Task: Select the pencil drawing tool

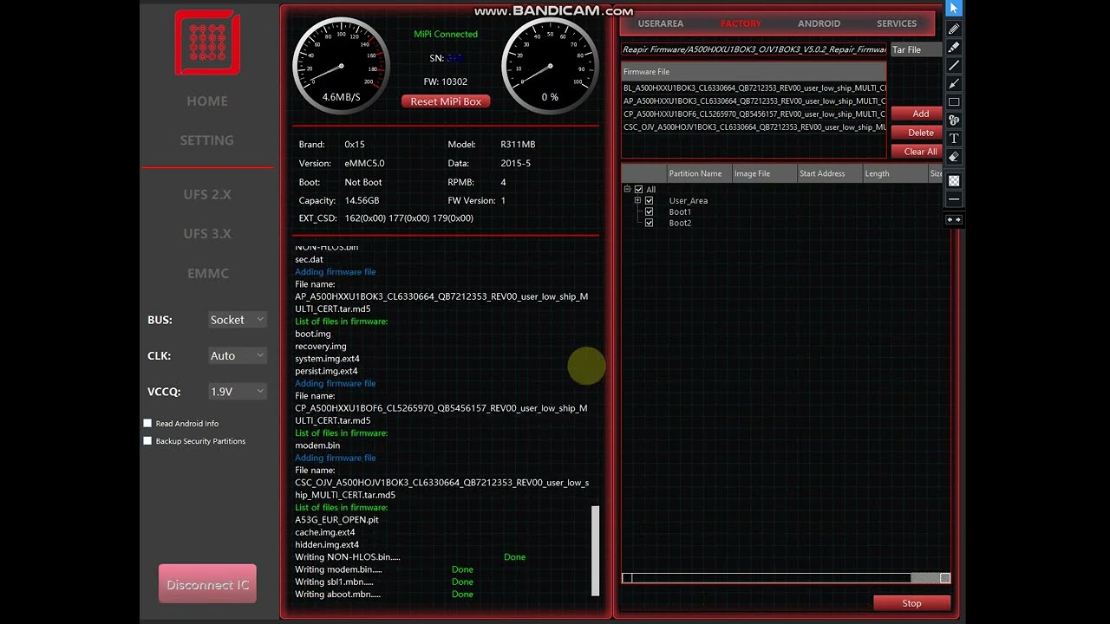Action: coord(954,29)
